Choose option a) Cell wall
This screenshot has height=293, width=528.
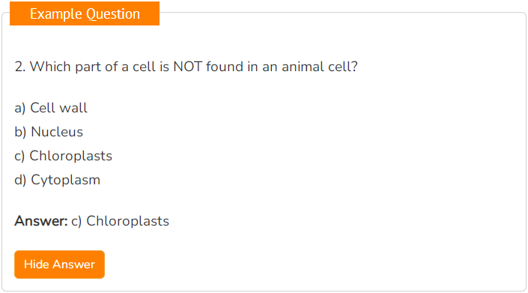pyautogui.click(x=51, y=108)
